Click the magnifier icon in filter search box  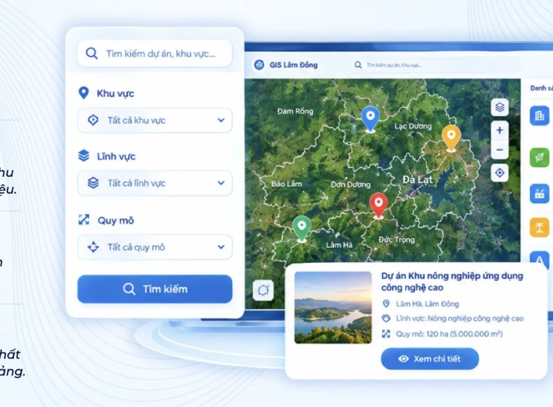[92, 53]
